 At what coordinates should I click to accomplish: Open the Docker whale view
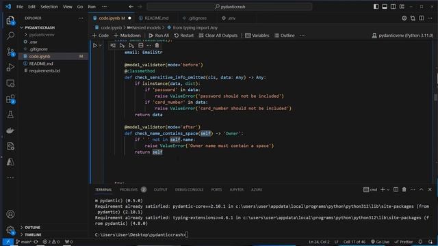10,131
